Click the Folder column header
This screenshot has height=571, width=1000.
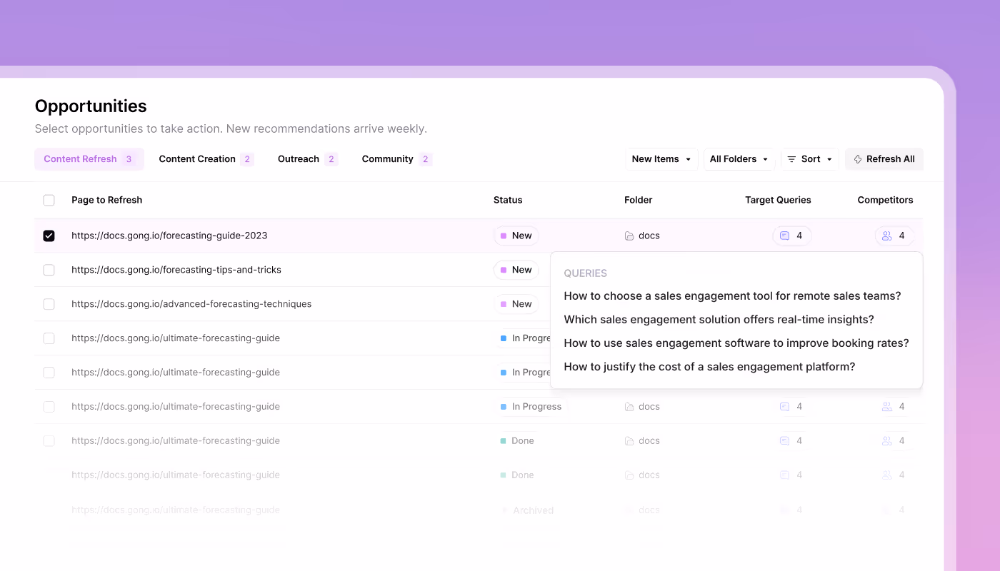point(639,200)
